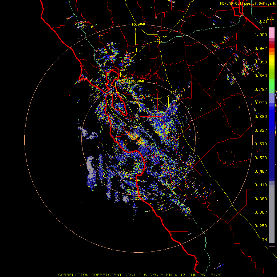Click the KMUX station identifier

(171, 275)
